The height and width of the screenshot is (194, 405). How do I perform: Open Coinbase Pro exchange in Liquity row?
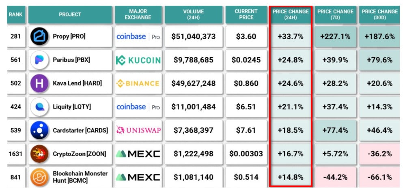[138, 107]
